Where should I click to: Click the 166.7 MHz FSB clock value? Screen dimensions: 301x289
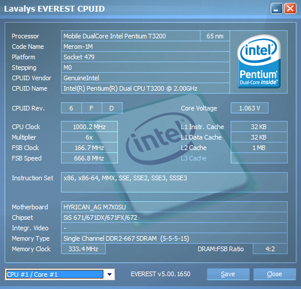click(89, 148)
